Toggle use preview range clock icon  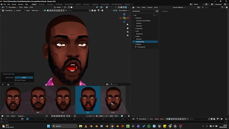click(x=97, y=116)
